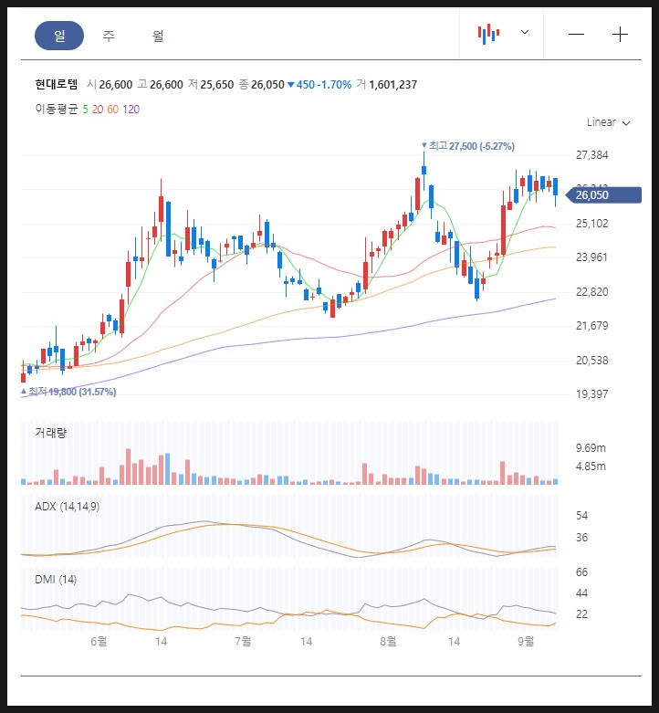Click the 20-day moving average label
Viewport: 659px width, 713px height.
(x=98, y=110)
